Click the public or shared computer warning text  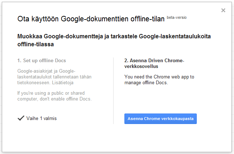click(x=54, y=96)
